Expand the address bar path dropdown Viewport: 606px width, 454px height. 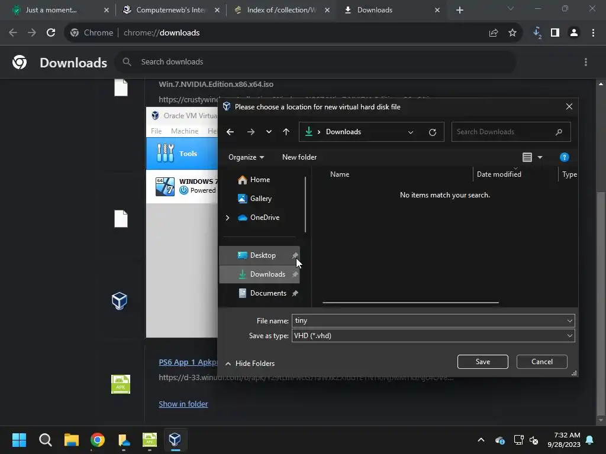[x=411, y=132]
